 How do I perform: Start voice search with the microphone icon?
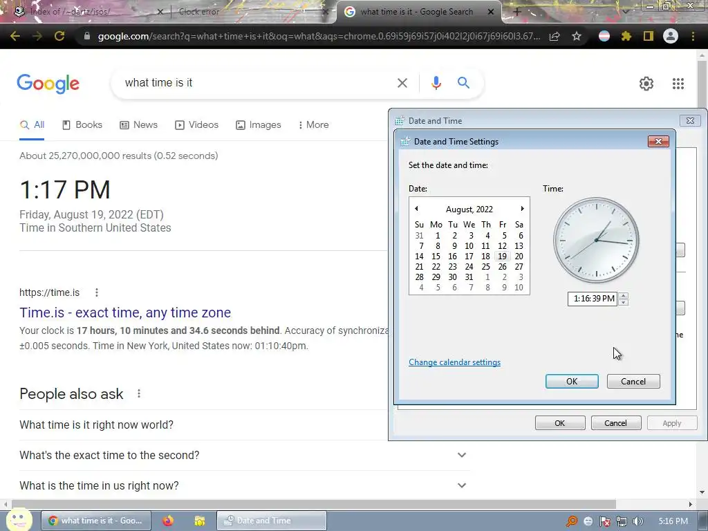click(x=436, y=83)
